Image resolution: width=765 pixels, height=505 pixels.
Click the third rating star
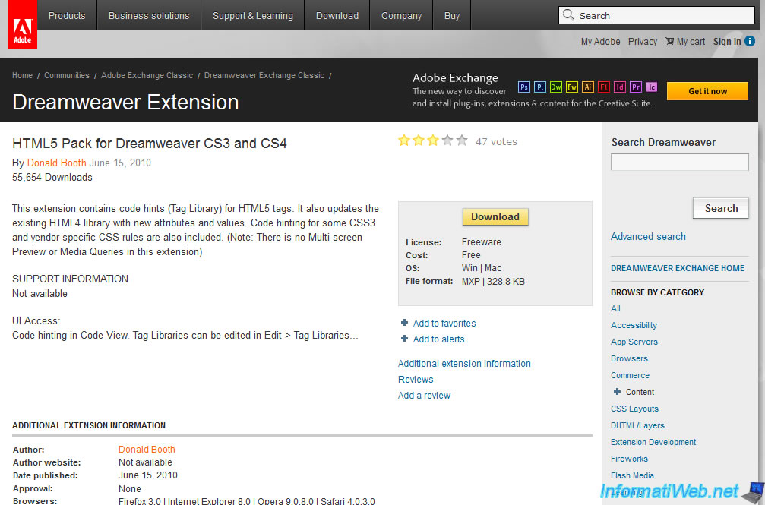coord(433,140)
